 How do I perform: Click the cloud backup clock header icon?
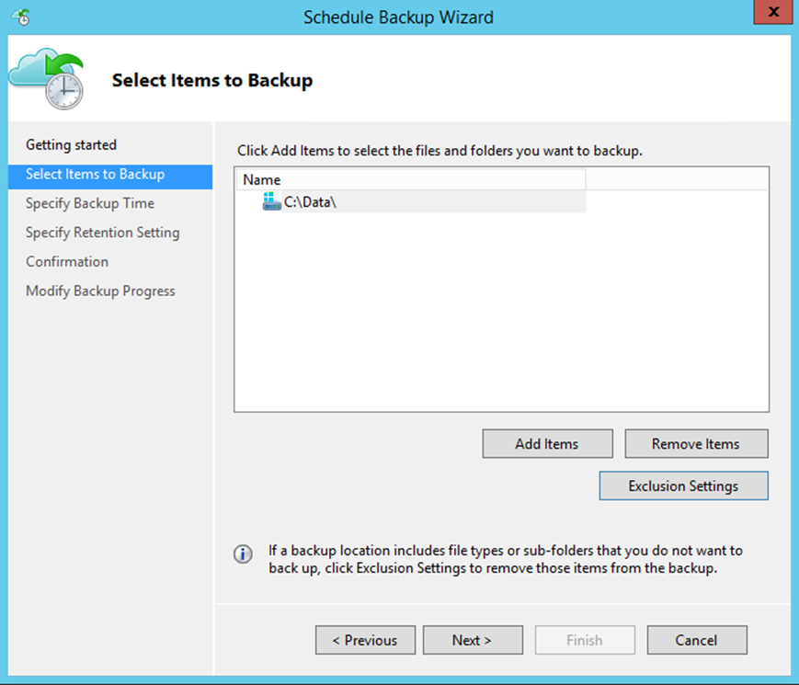pos(46,78)
